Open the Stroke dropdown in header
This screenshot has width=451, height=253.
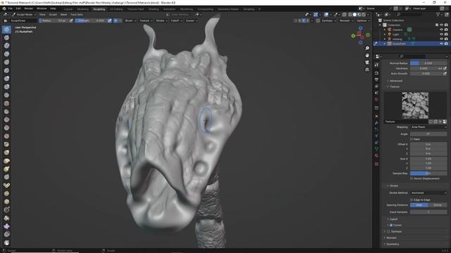click(161, 20)
